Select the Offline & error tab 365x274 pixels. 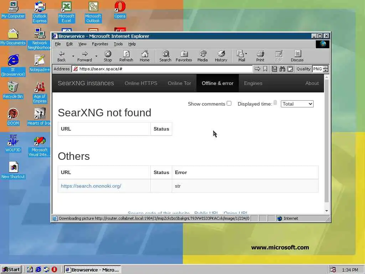(217, 83)
